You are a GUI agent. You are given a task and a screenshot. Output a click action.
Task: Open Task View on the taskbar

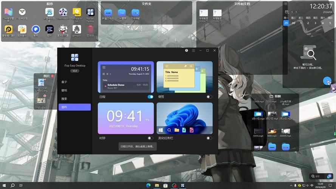click(21, 185)
